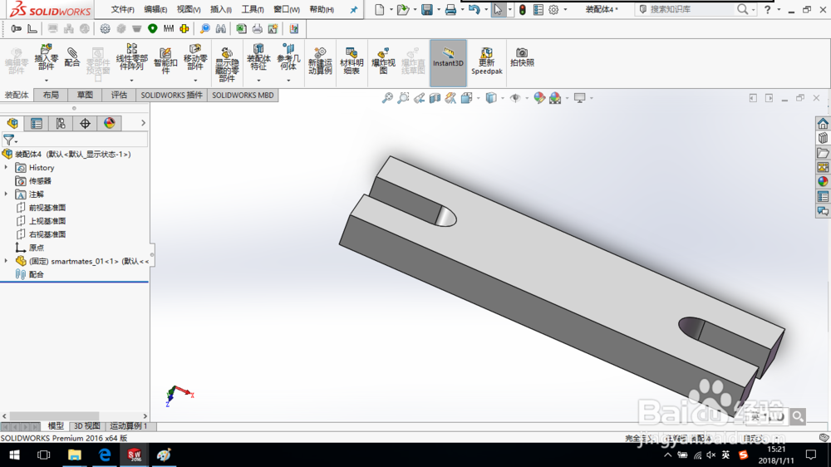The height and width of the screenshot is (467, 831).
Task: Expand the History tree node
Action: [7, 168]
